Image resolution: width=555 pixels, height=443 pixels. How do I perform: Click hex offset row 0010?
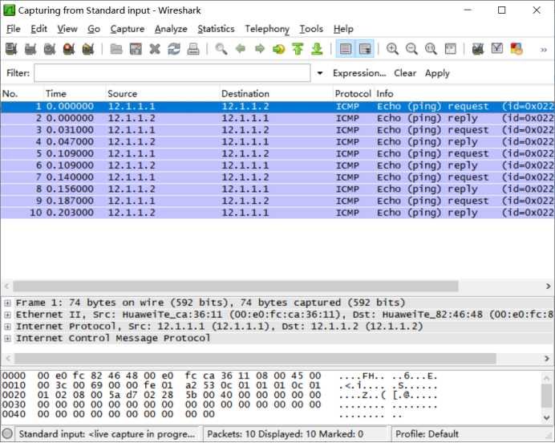(14, 386)
